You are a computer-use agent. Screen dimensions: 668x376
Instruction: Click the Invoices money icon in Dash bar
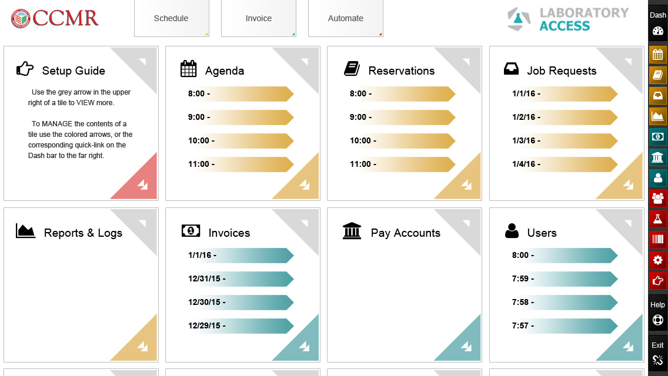657,137
